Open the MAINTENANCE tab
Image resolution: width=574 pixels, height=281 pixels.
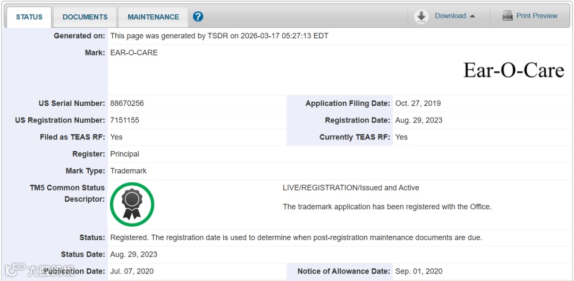pyautogui.click(x=154, y=17)
